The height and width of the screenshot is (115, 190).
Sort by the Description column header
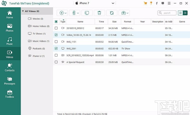pos(158,22)
